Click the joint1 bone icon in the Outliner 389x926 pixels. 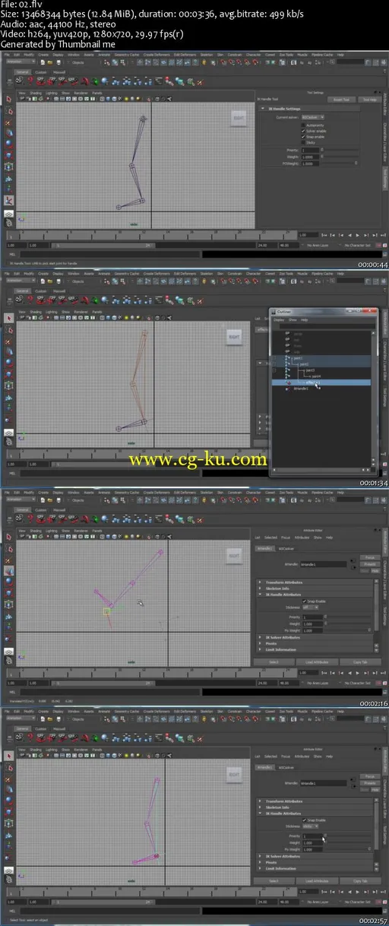289,358
